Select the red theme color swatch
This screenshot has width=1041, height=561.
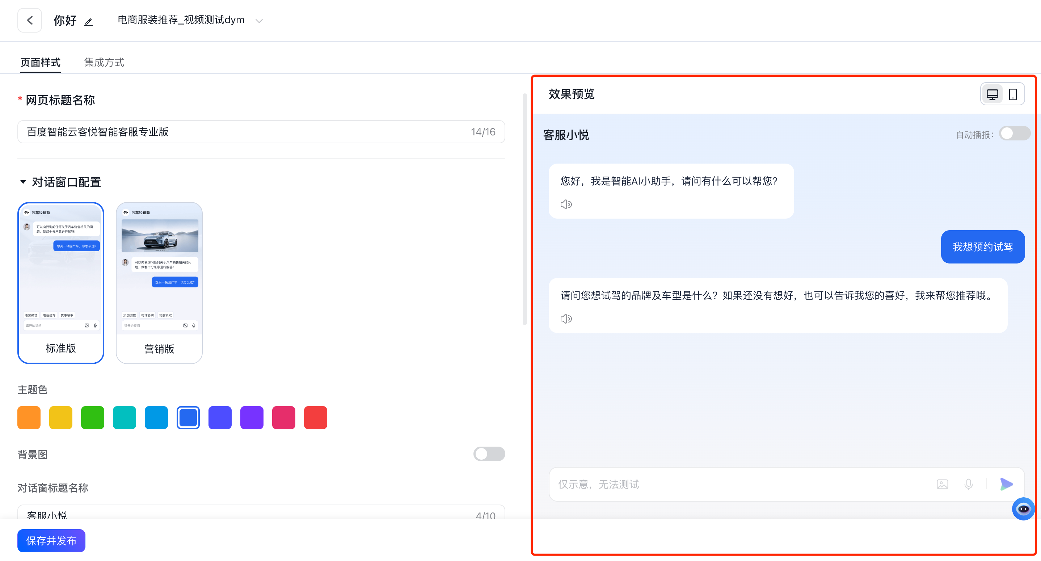[315, 417]
